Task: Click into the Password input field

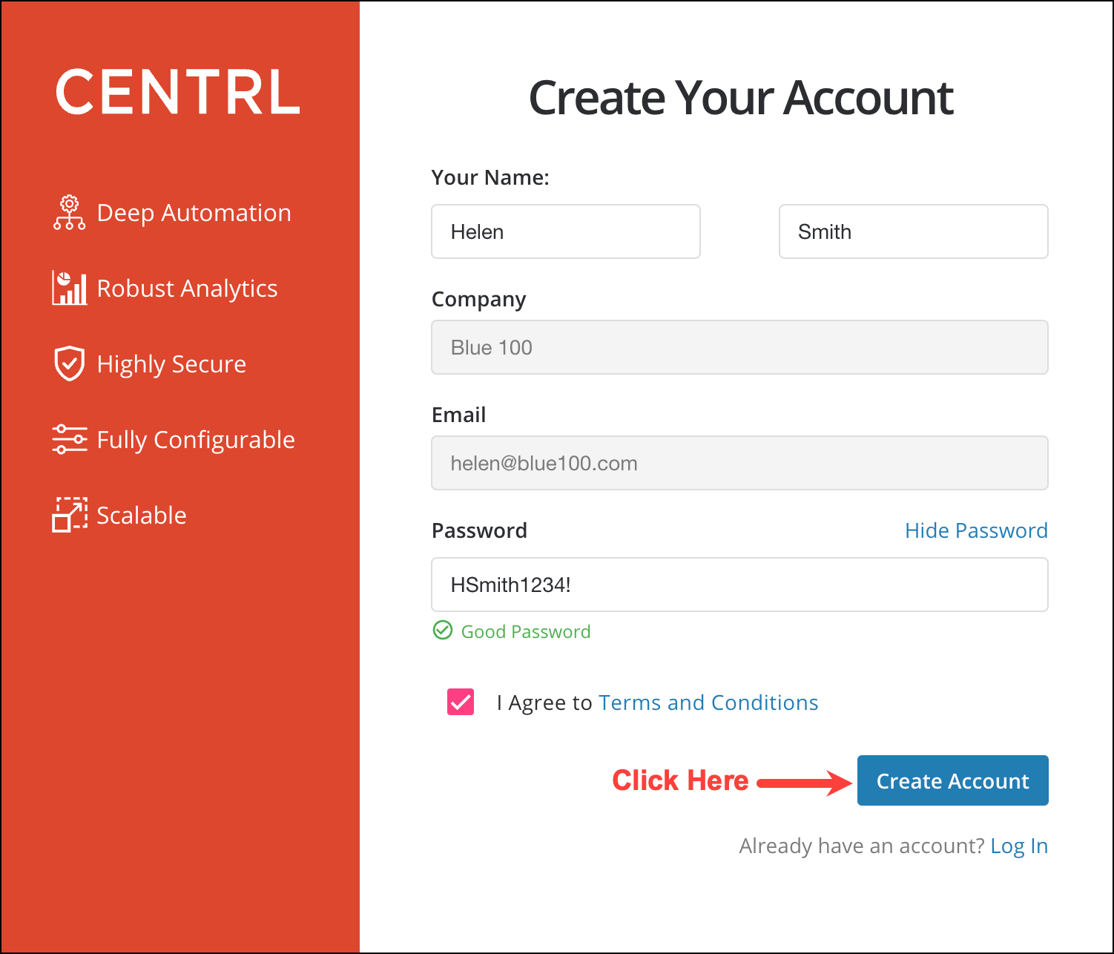Action: (739, 585)
